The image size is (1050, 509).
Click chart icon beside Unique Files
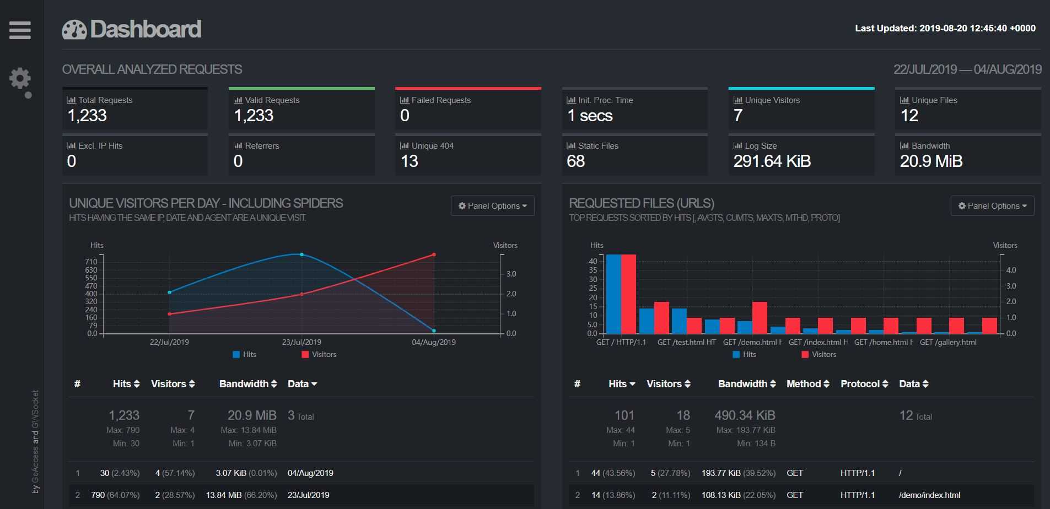click(x=904, y=100)
